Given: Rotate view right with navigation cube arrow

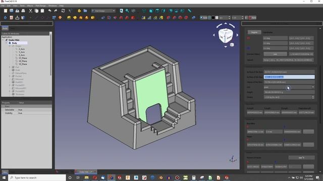Looking at the screenshot, I should click(237, 35).
